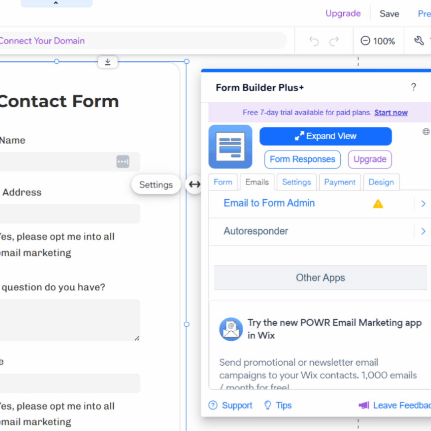Screen dimensions: 431x431
Task: Open Form Responses
Action: click(x=302, y=160)
